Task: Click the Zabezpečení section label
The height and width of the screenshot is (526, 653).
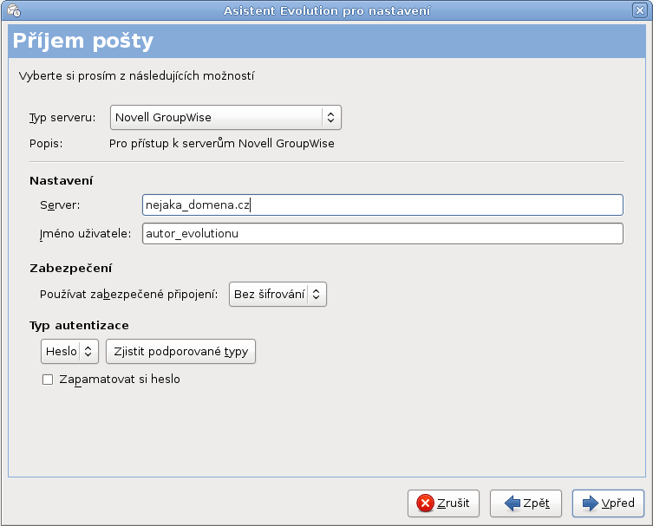Action: [x=71, y=269]
